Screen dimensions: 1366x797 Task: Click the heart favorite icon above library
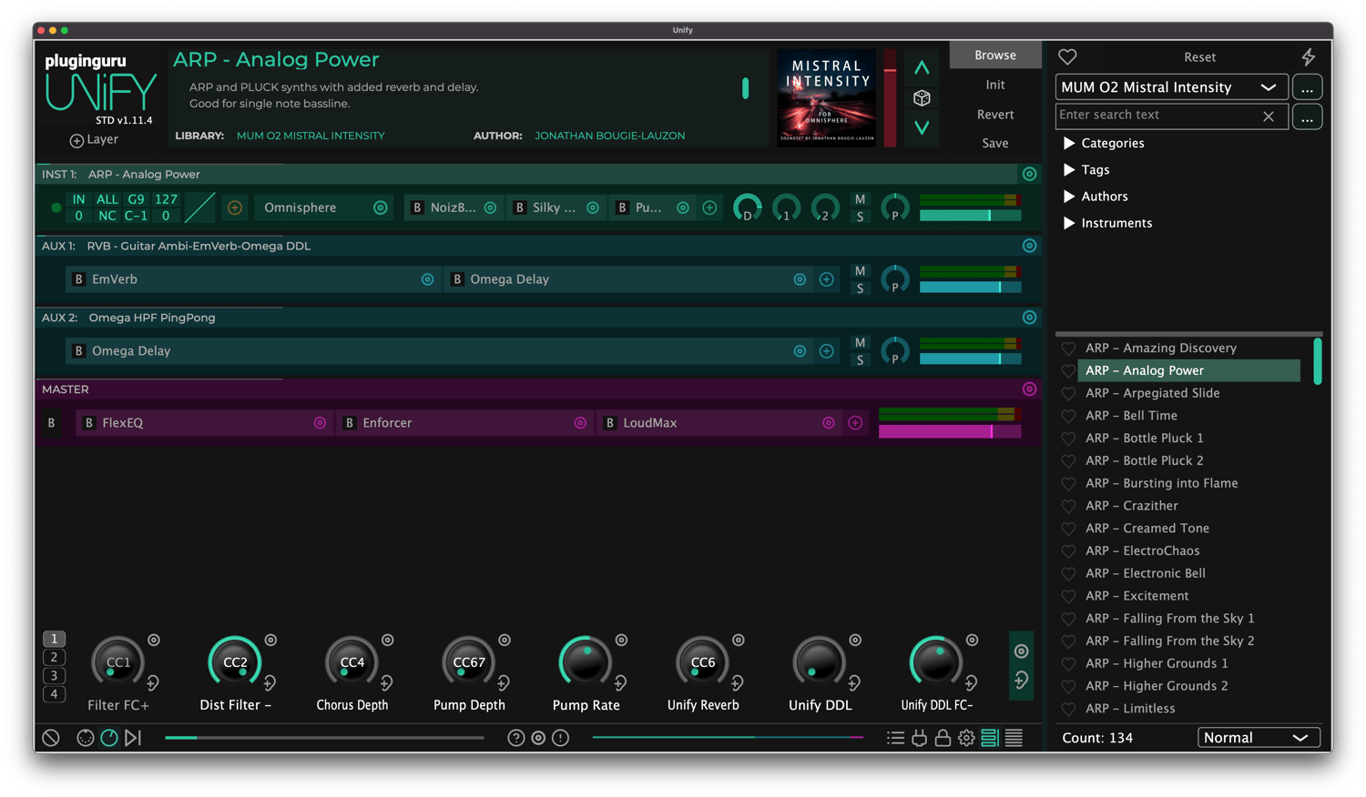pyautogui.click(x=1067, y=57)
